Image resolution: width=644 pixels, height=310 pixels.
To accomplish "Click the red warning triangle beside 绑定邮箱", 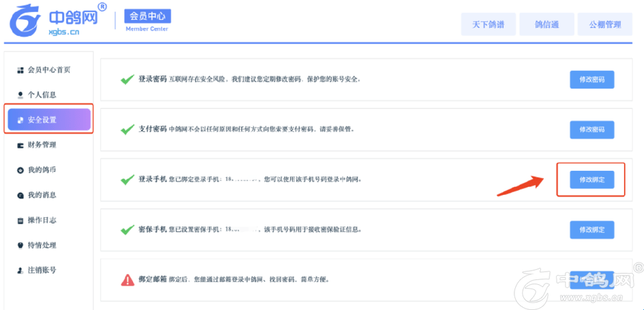I will click(127, 279).
